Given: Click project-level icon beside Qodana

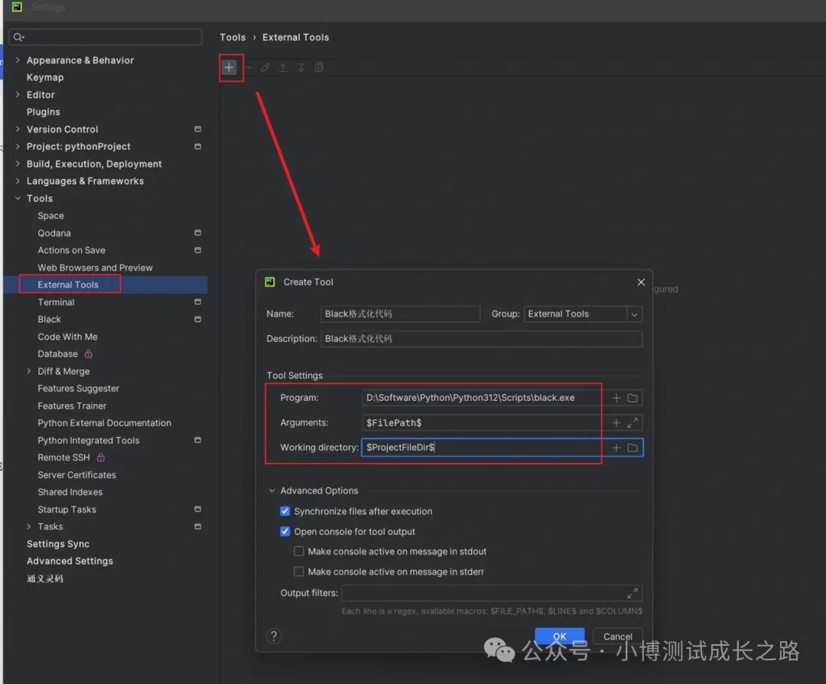Looking at the screenshot, I should pos(197,233).
